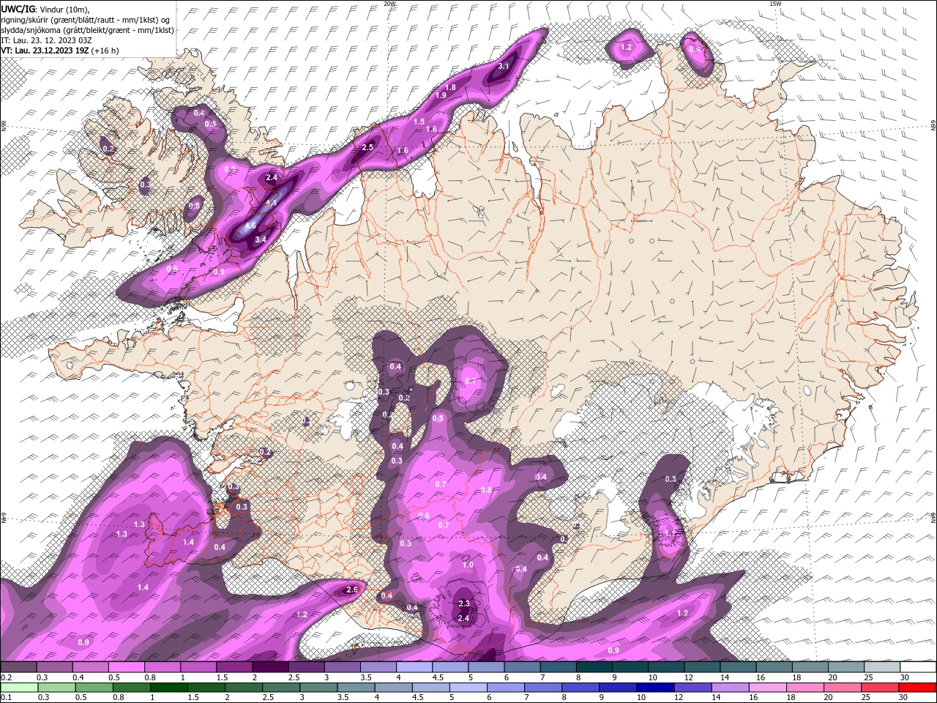
Task: Click the 1.9 snowfall value on the map
Action: (x=441, y=95)
